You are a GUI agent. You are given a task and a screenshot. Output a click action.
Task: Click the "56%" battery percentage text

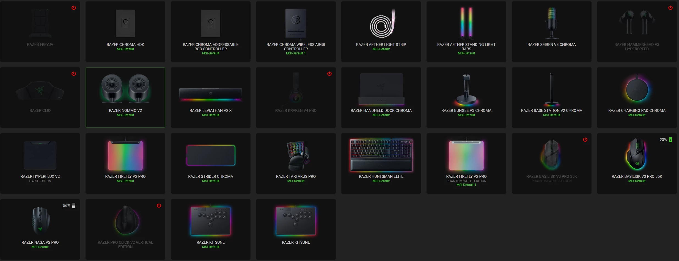point(67,206)
